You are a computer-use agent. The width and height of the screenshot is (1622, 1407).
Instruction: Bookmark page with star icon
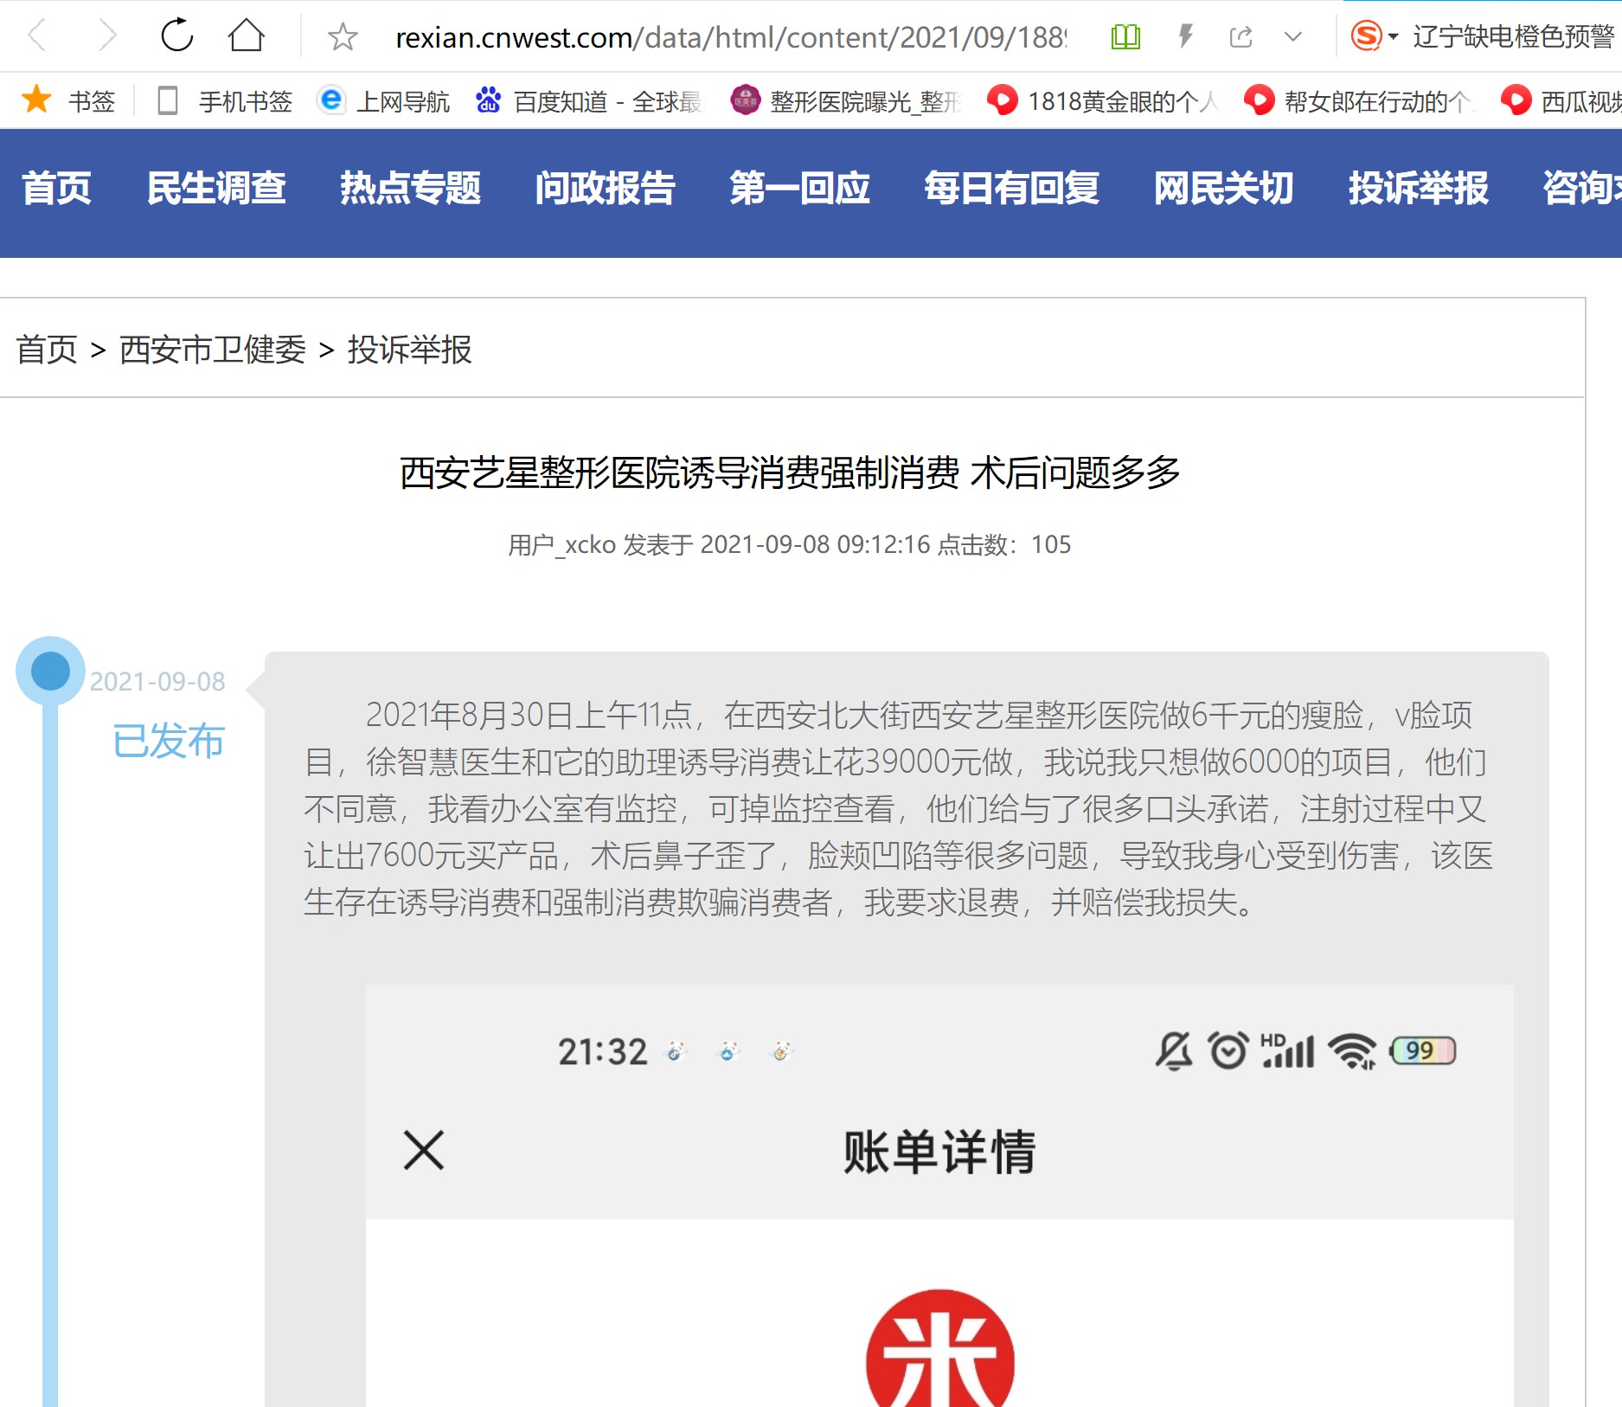pos(343,36)
